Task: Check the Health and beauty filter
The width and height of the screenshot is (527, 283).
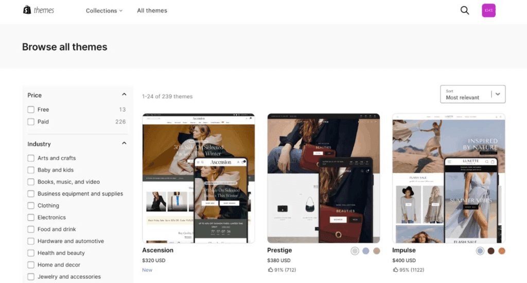Action: click(31, 253)
